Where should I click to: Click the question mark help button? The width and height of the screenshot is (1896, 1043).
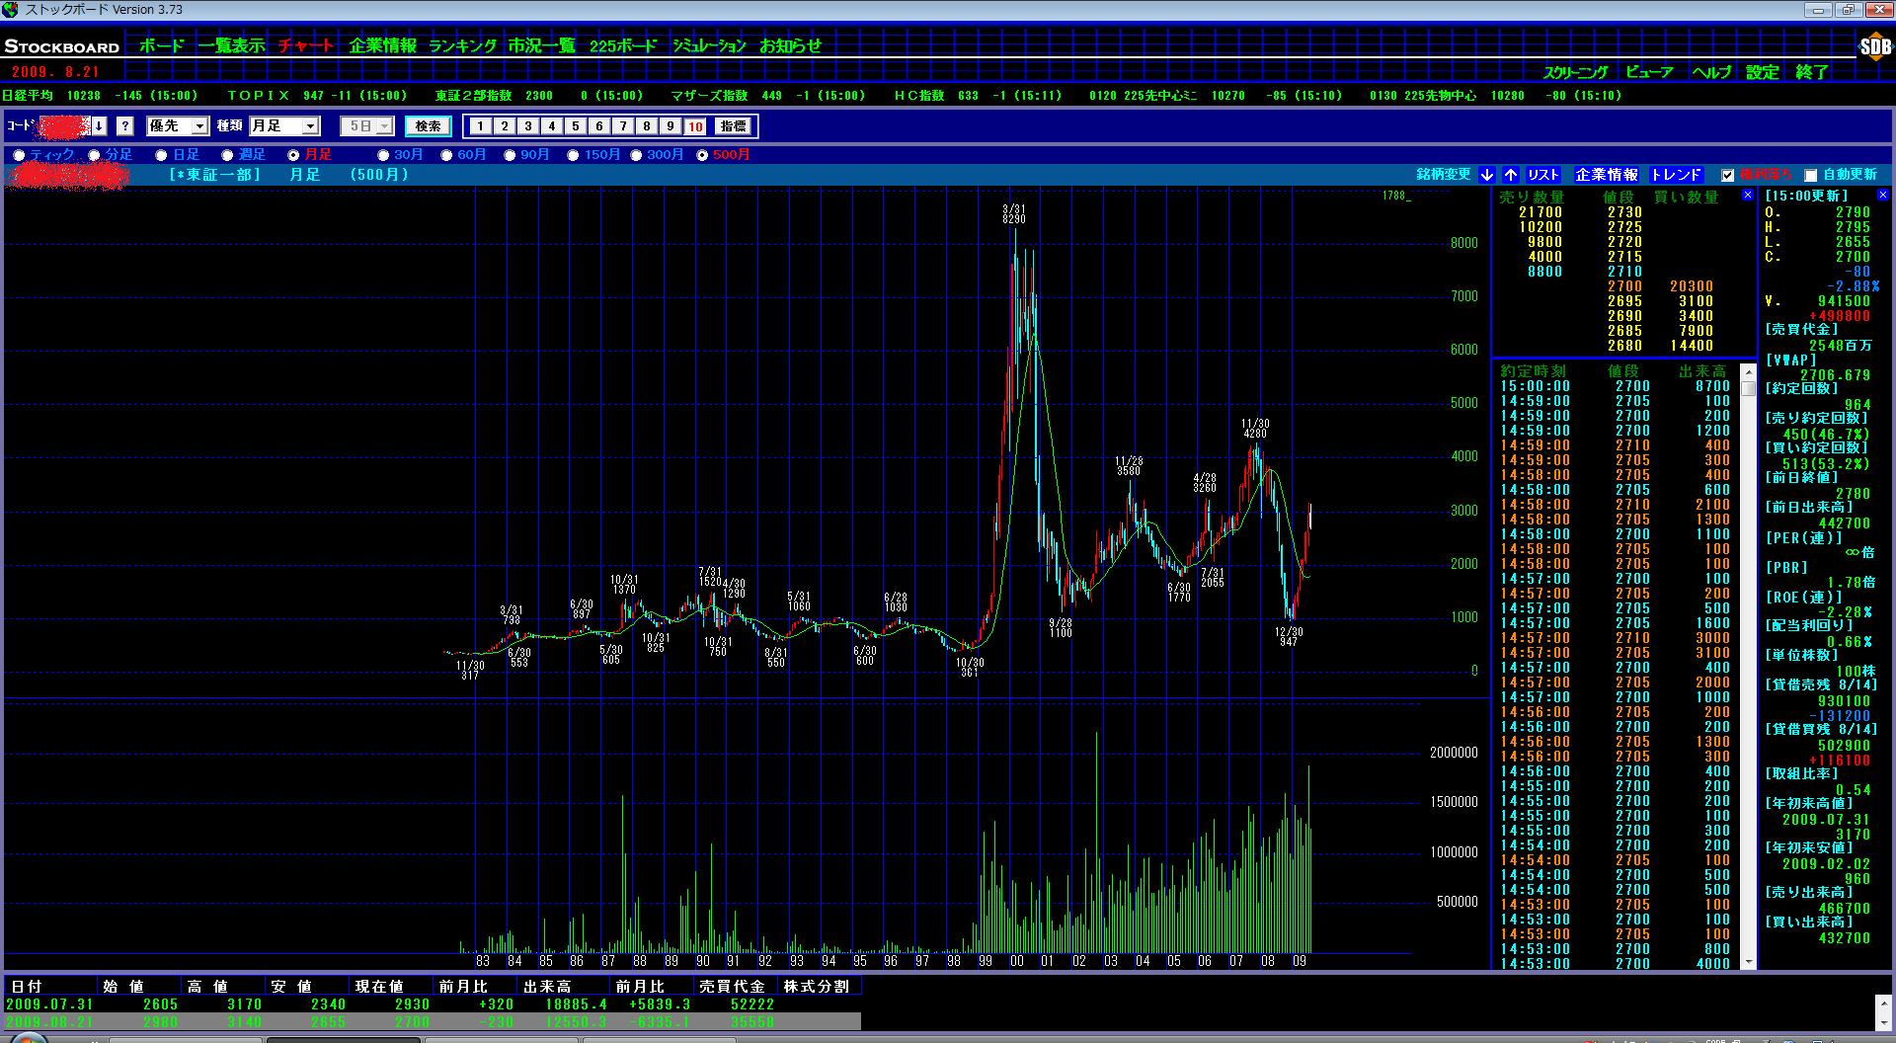pyautogui.click(x=125, y=126)
